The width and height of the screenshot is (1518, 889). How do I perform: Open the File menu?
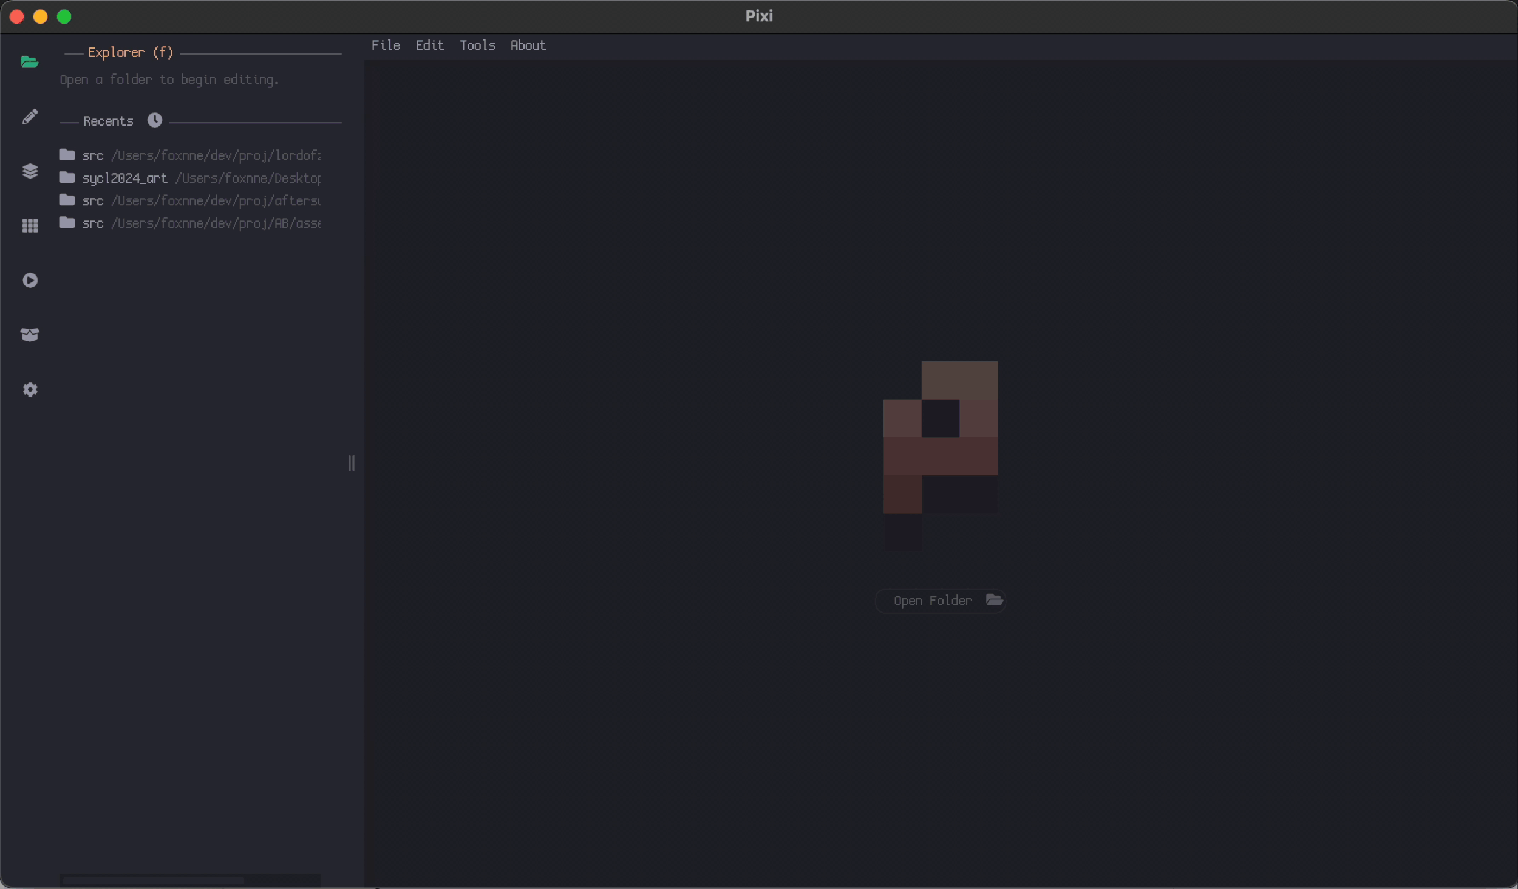click(x=386, y=46)
